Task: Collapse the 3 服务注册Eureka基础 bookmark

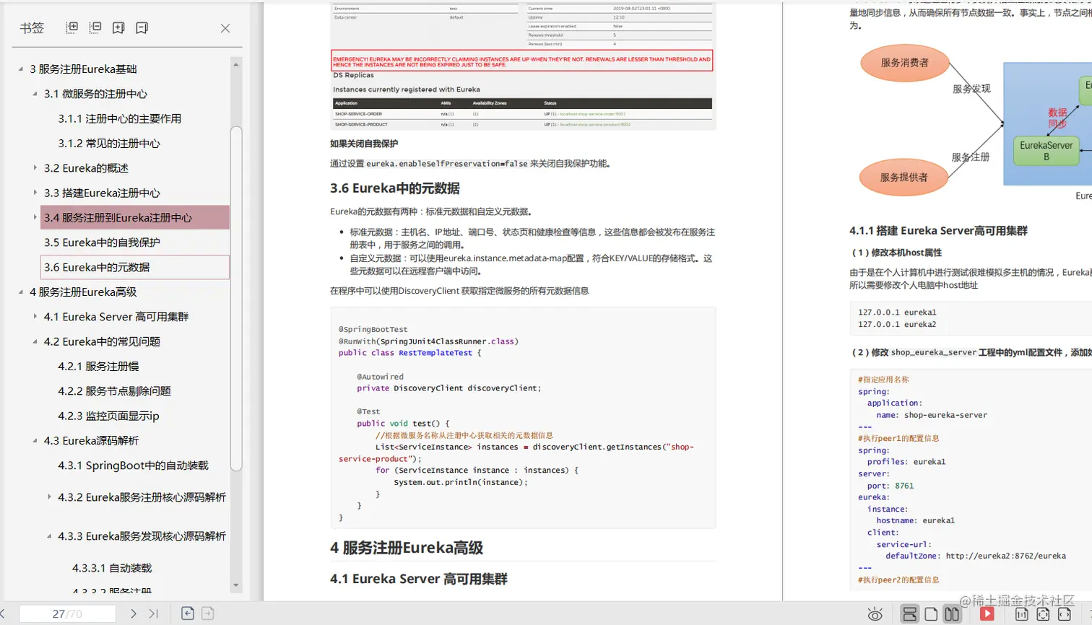Action: 21,69
